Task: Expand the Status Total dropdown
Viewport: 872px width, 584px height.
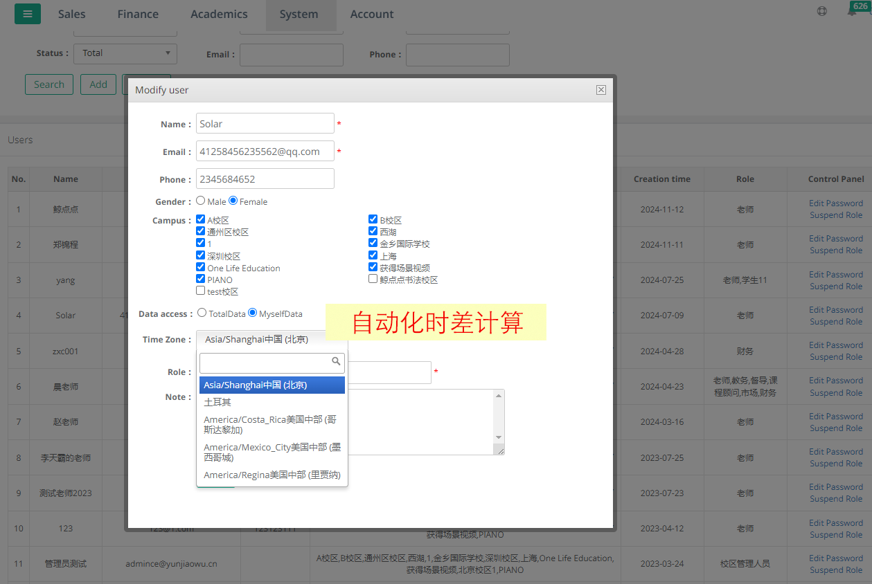Action: 127,53
